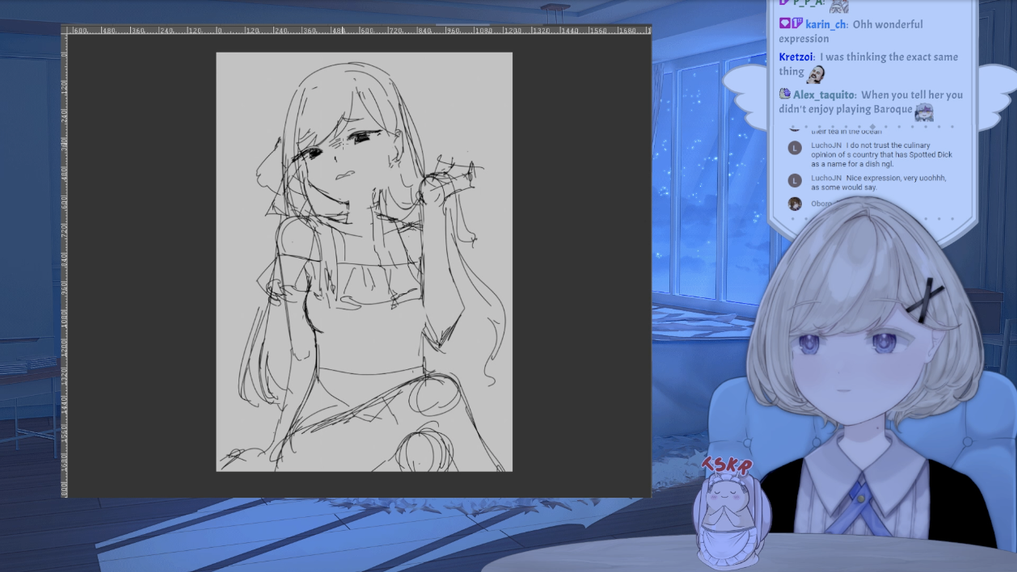Open Kretzoi's profile from chat username
This screenshot has height=572, width=1017.
(796, 57)
